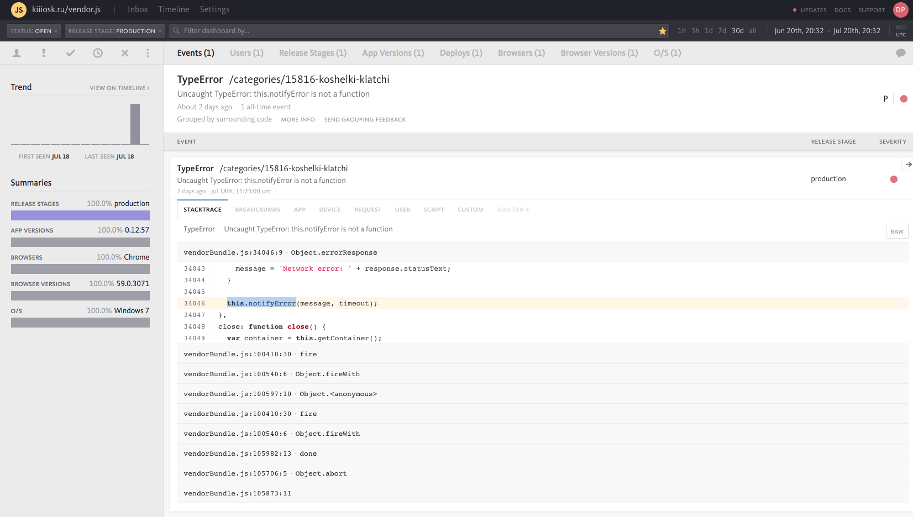Open the Timeline menu
The height and width of the screenshot is (517, 913).
click(x=174, y=9)
